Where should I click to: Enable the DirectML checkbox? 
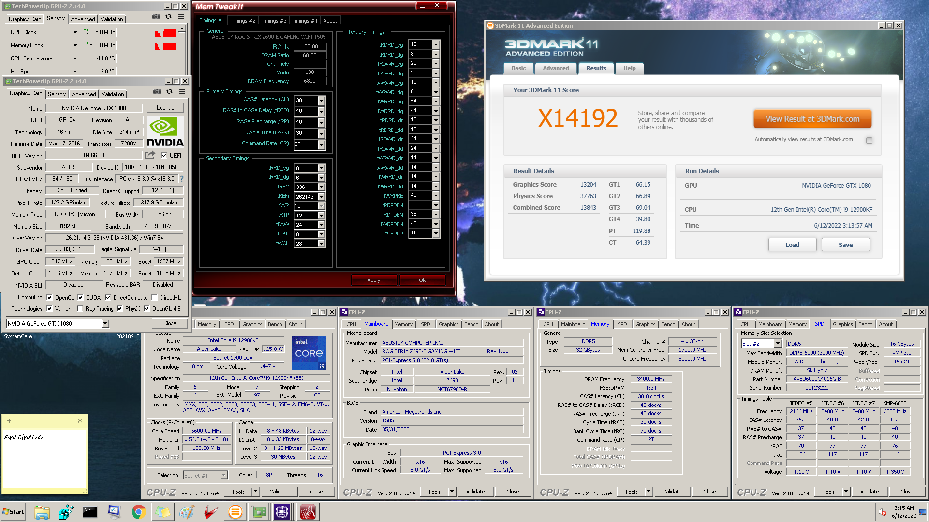point(154,298)
